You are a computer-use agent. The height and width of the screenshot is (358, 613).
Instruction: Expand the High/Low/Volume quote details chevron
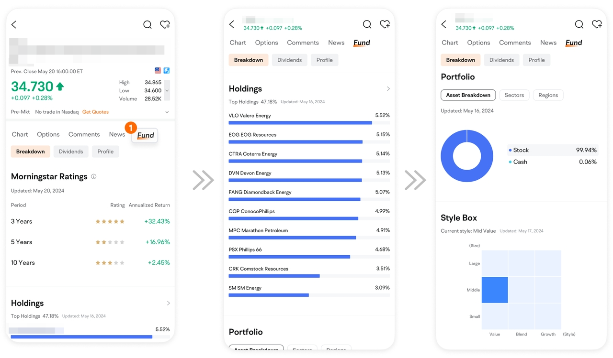click(167, 90)
